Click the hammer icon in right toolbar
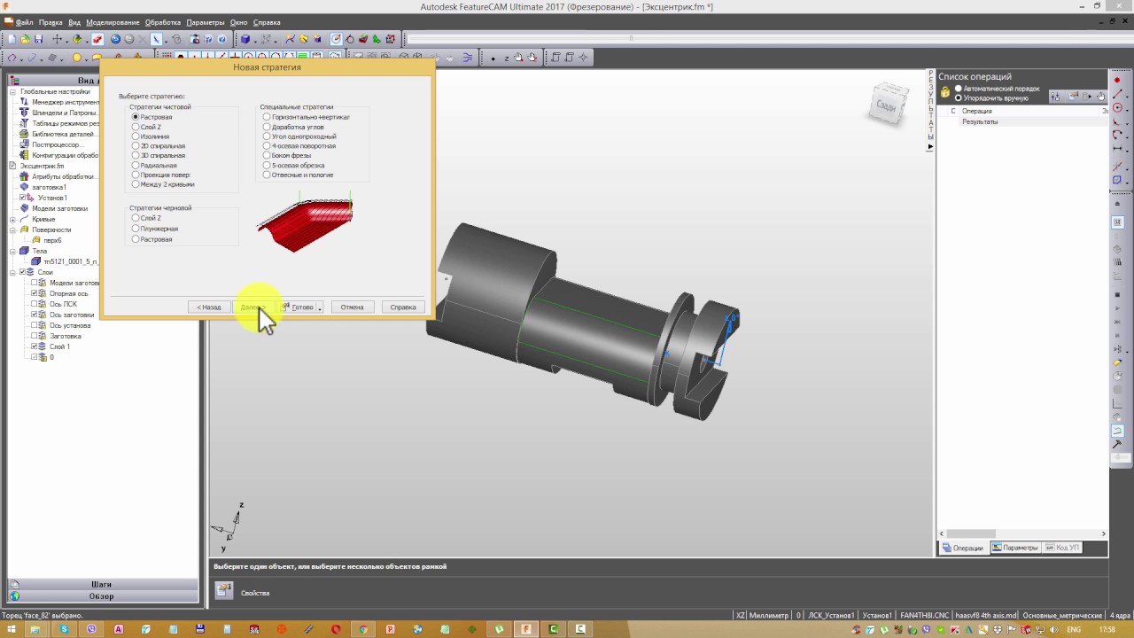Viewport: 1134px width, 638px height. [1117, 445]
